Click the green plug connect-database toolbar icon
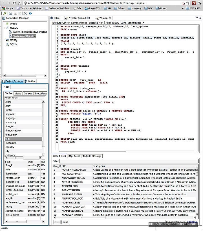The height and width of the screenshot is (231, 203). [5, 13]
